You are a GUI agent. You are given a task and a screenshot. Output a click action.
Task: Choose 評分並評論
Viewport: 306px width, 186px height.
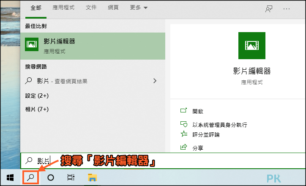click(206, 135)
